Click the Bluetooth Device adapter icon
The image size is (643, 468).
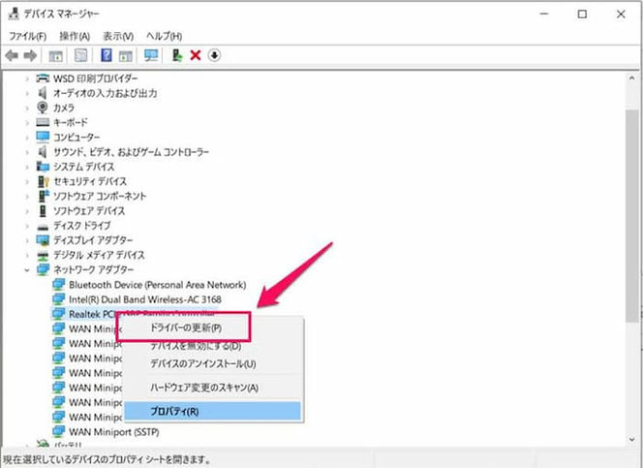(59, 284)
